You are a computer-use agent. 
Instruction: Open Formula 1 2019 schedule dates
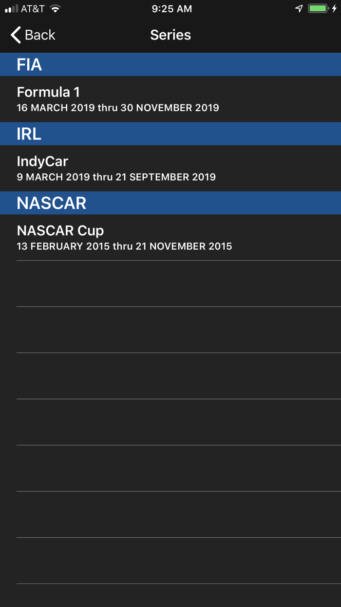[x=118, y=108]
